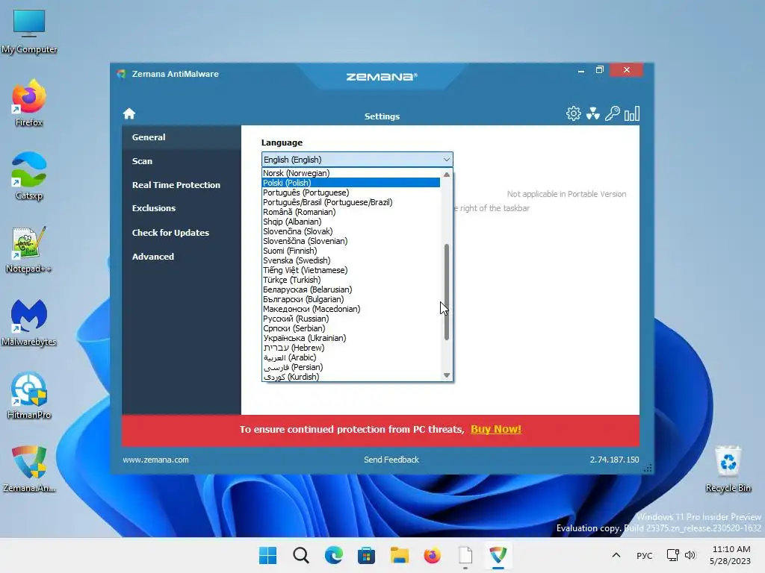The height and width of the screenshot is (573, 765).
Task: Select the Malwarebytes desktop shortcut
Action: (29, 322)
